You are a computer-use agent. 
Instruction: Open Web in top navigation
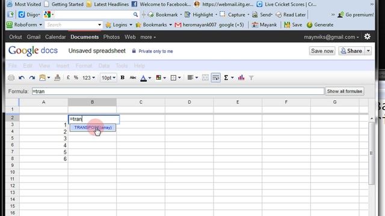click(130, 37)
